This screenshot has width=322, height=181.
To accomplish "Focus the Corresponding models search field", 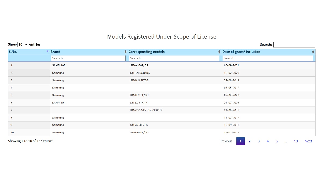I will pyautogui.click(x=174, y=58).
